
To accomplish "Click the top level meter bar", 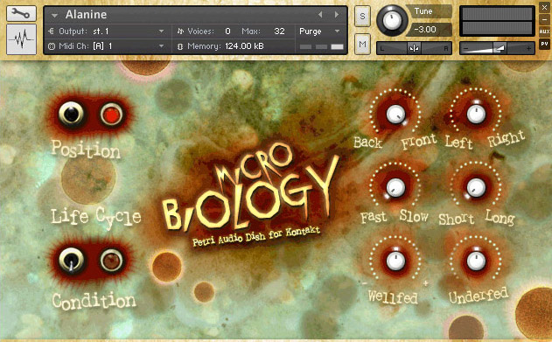I will (x=497, y=14).
